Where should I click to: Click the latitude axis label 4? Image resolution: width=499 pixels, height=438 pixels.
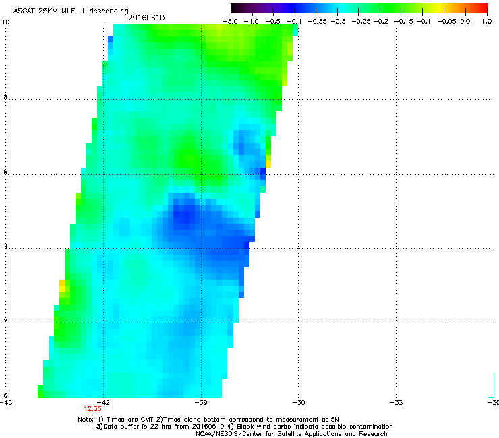pyautogui.click(x=5, y=246)
